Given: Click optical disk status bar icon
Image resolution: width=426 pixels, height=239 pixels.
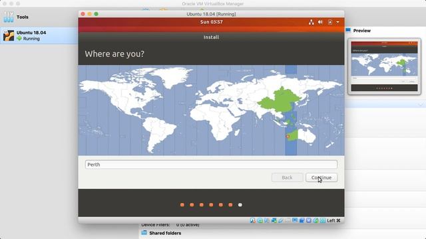Looking at the screenshot, I should 260,220.
